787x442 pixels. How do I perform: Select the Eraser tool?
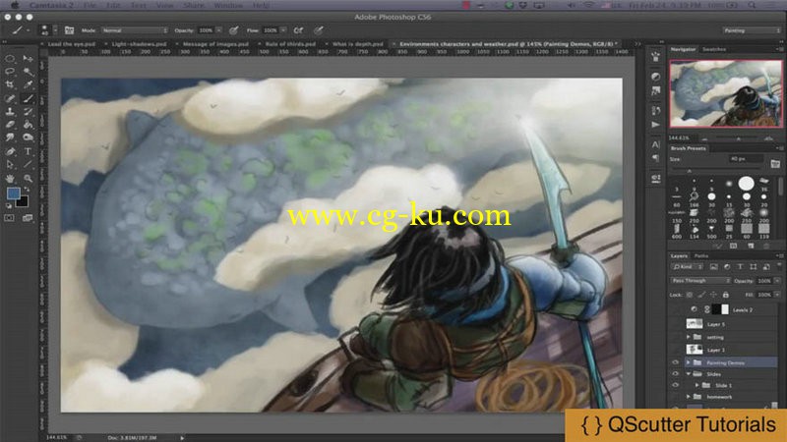(x=10, y=125)
